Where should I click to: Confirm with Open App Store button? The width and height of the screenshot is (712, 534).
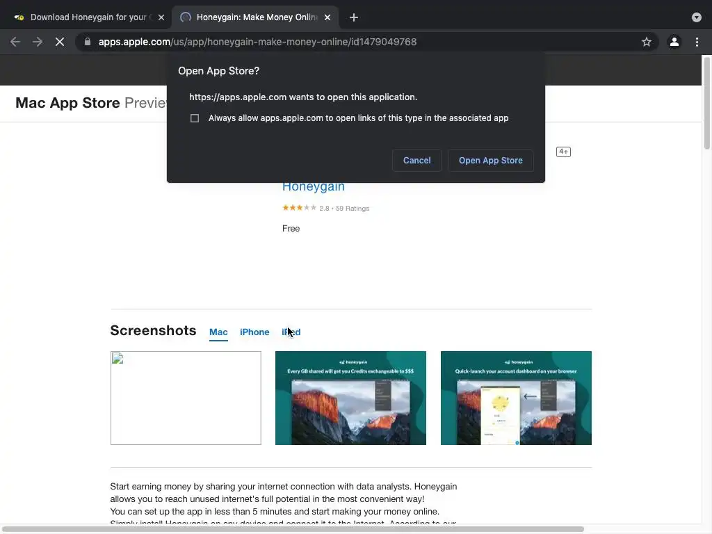point(490,161)
